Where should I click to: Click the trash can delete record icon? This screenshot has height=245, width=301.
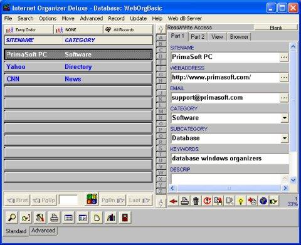196,201
